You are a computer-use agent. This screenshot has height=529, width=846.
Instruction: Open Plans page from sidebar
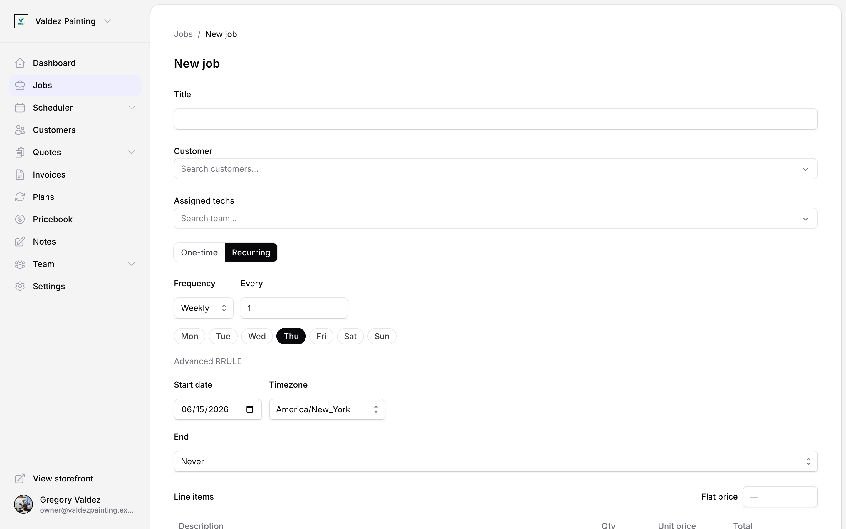click(x=75, y=197)
